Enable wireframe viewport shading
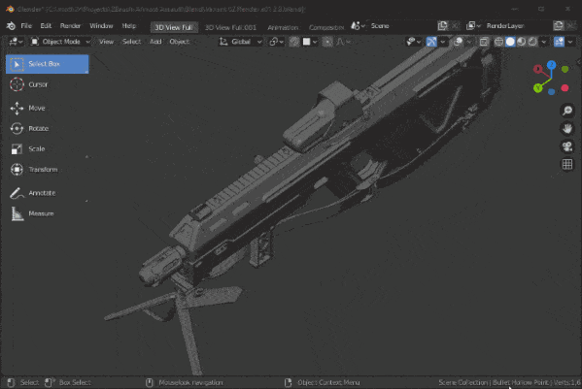The height and width of the screenshot is (389, 582). click(x=498, y=42)
